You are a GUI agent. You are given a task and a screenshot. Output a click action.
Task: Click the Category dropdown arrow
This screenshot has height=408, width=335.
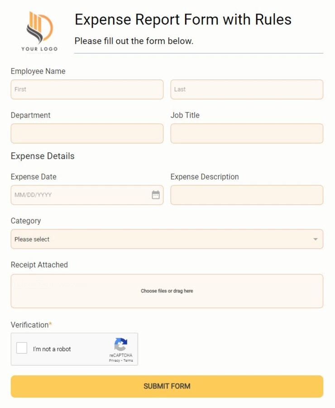316,239
